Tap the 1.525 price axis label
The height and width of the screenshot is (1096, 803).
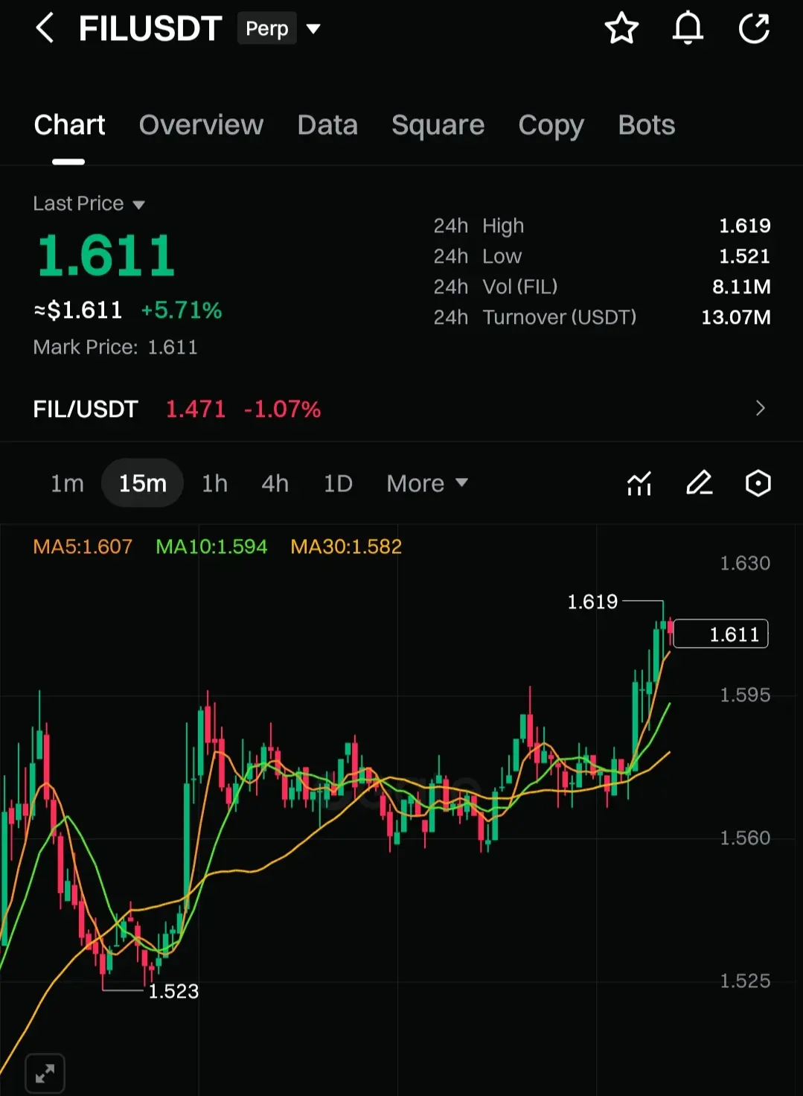[745, 981]
